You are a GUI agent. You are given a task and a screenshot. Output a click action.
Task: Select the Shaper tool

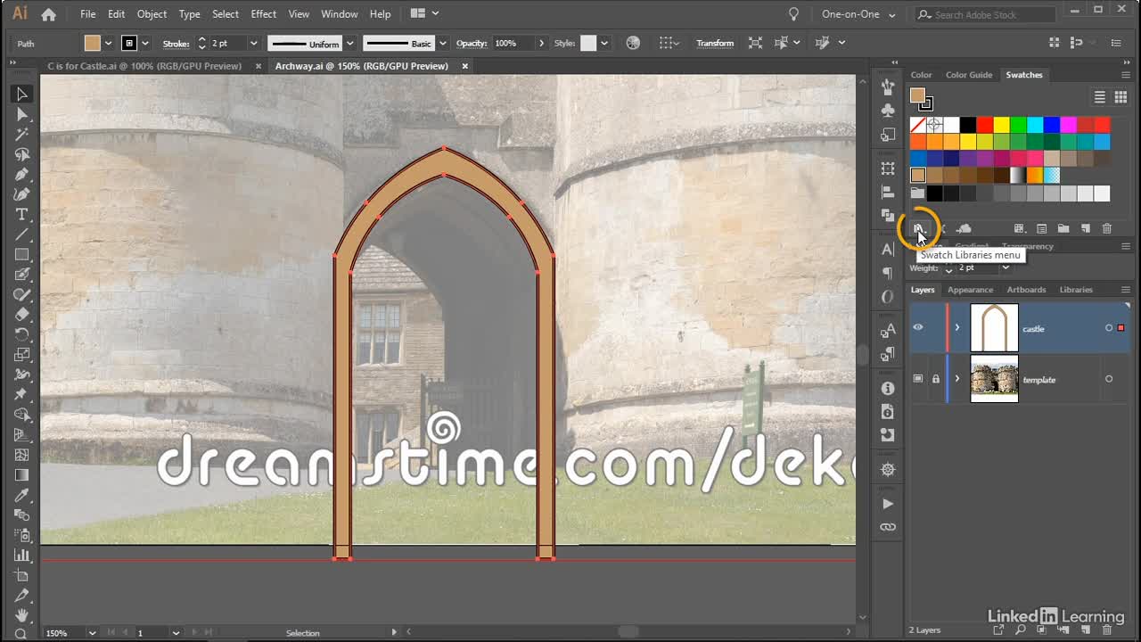tap(22, 295)
